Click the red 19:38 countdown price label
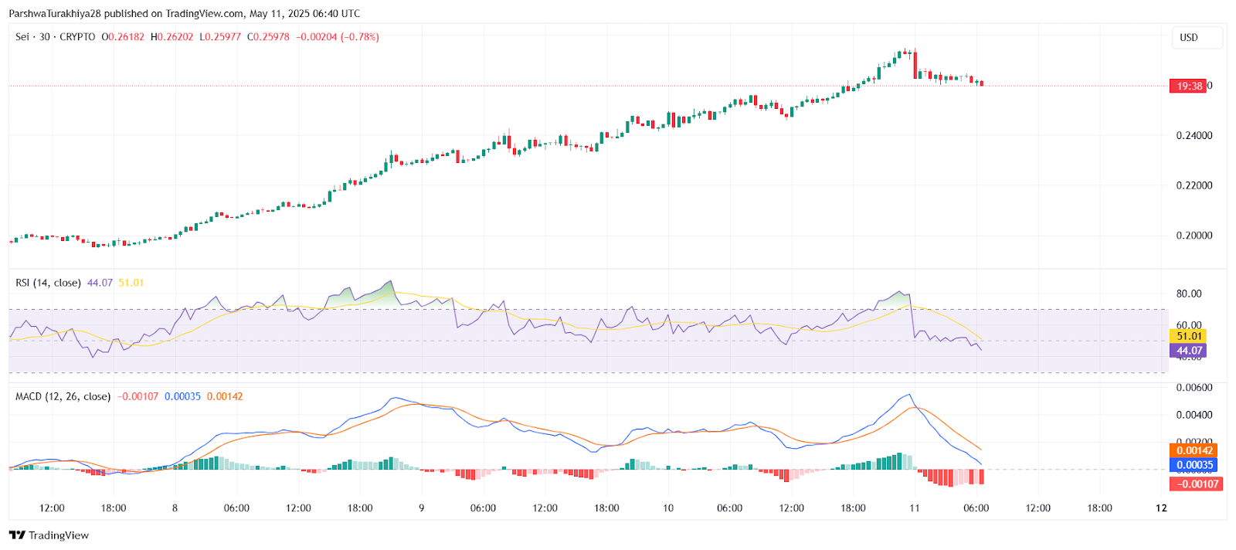 tap(1188, 86)
